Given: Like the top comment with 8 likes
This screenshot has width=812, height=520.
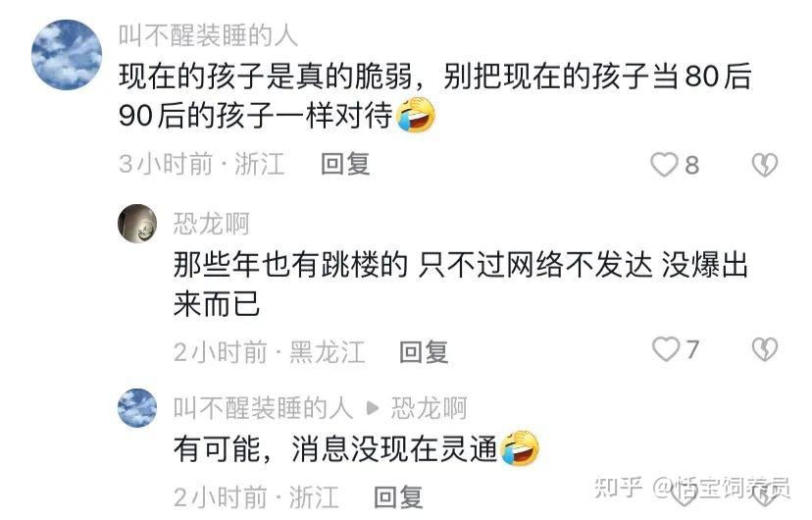Looking at the screenshot, I should [664, 165].
